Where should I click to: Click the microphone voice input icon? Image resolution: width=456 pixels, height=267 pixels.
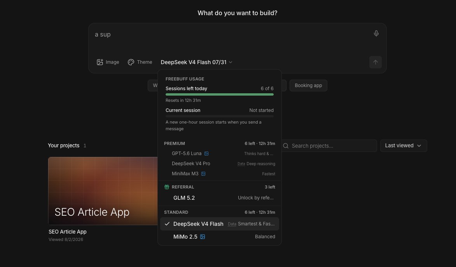376,33
